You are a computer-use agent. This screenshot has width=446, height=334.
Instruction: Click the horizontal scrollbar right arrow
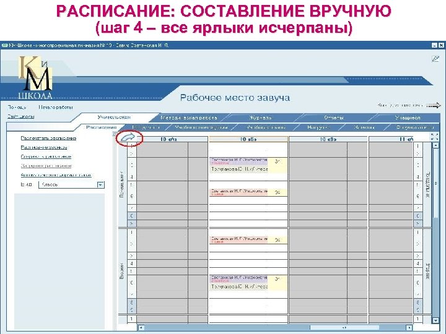[409, 327]
